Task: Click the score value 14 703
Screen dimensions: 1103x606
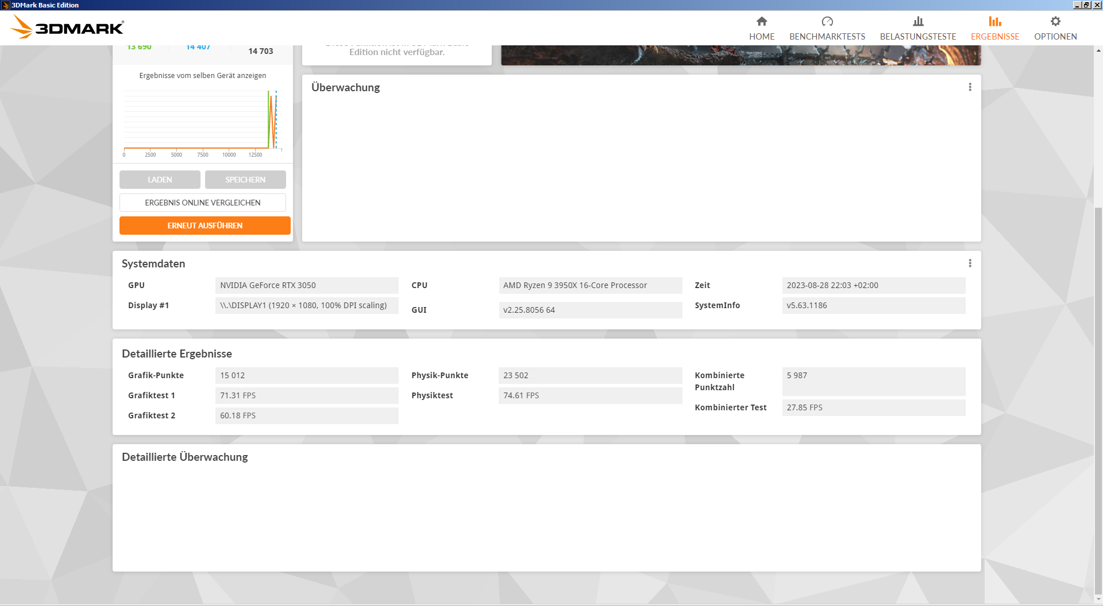Action: click(261, 51)
